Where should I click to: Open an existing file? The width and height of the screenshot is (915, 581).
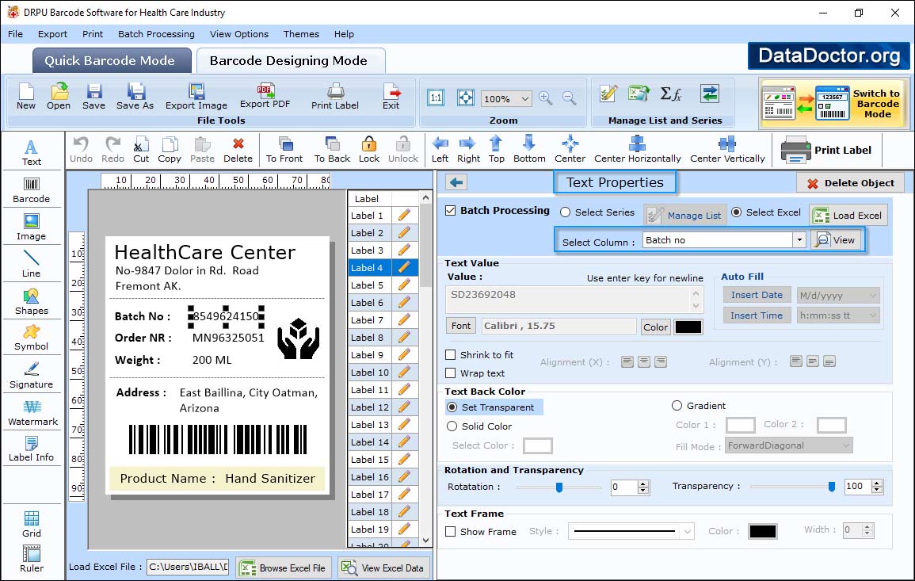tap(59, 97)
